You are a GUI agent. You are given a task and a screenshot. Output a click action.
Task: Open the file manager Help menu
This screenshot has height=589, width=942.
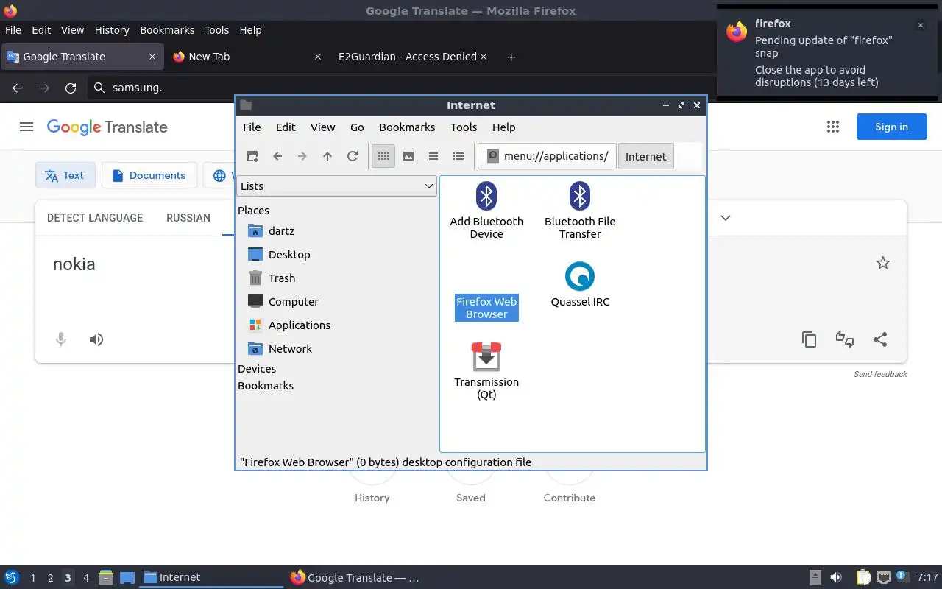coord(503,127)
